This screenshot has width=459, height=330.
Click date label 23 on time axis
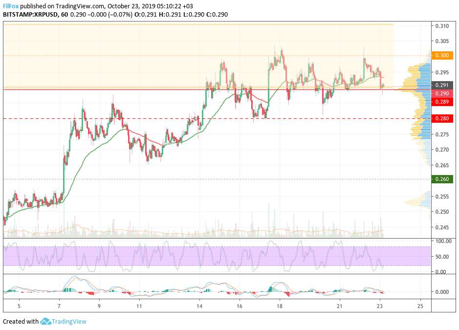tap(380, 306)
